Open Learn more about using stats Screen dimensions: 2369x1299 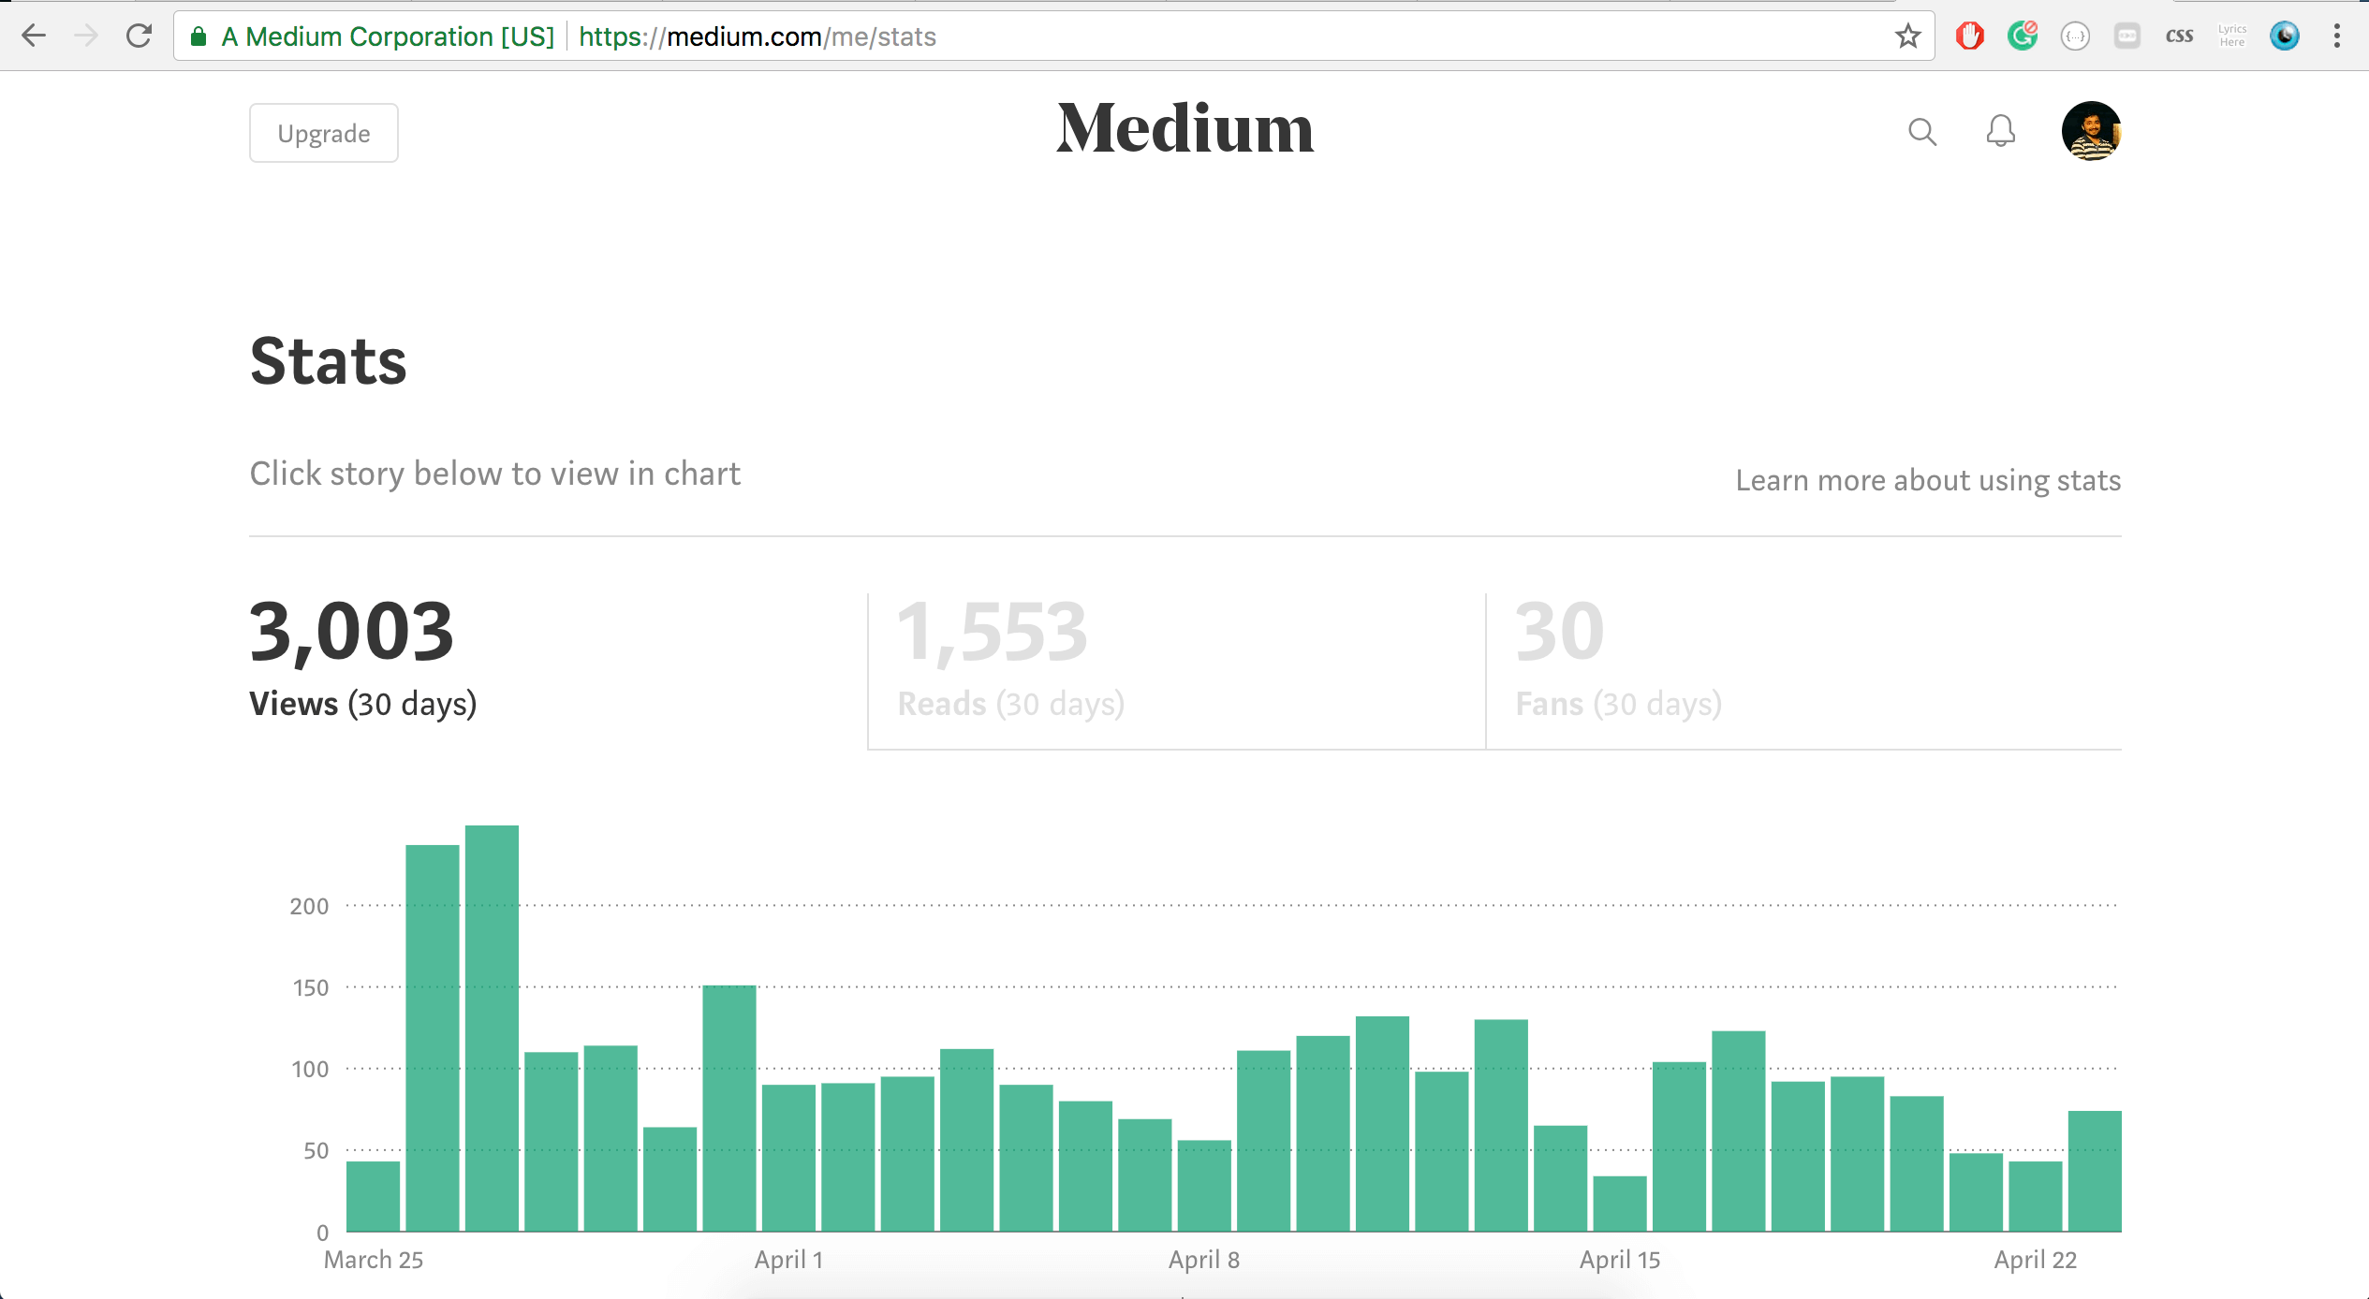[x=1927, y=480]
